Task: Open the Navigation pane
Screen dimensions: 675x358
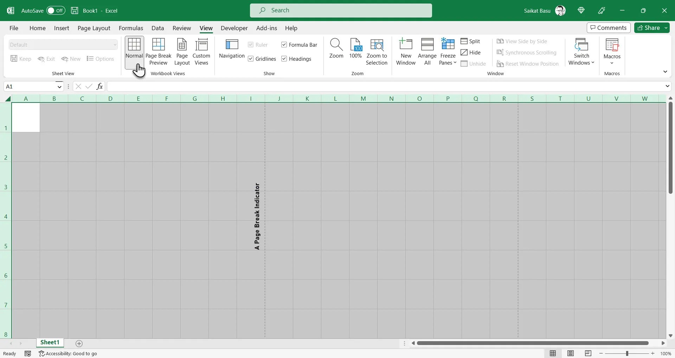Action: click(x=232, y=49)
